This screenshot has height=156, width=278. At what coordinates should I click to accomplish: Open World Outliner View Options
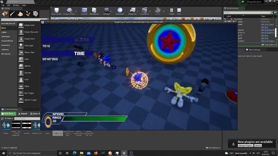pos(269,45)
